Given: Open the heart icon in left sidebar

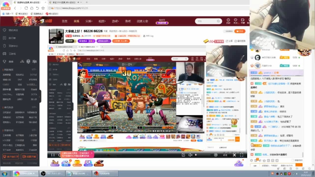Looking at the screenshot, I should [4, 30].
